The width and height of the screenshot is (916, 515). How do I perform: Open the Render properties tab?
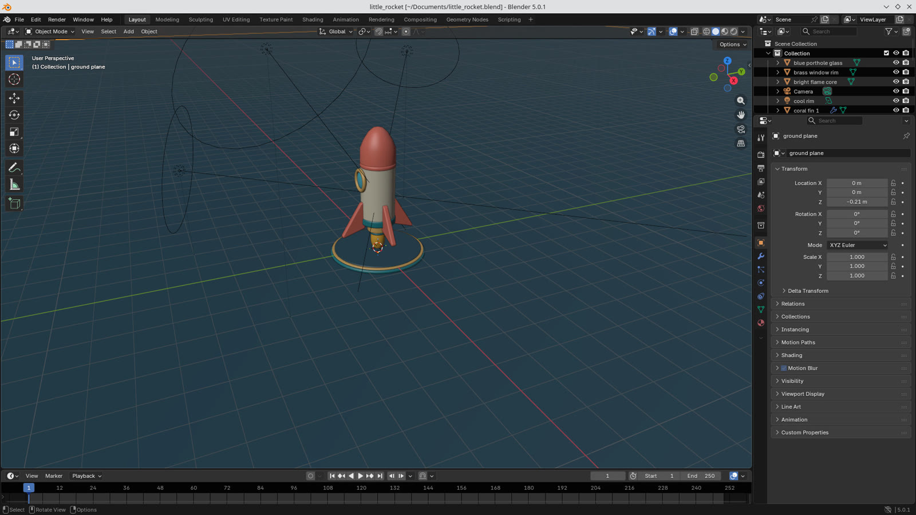pos(761,154)
